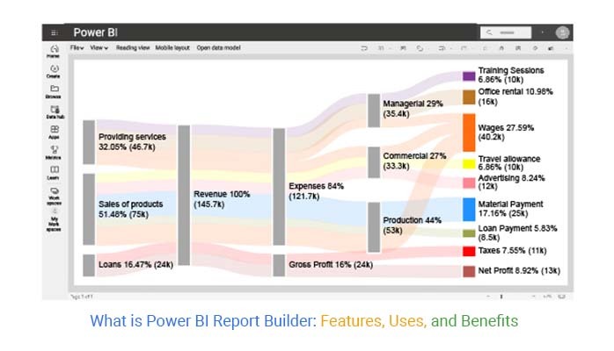This screenshot has width=614, height=351.
Task: Open Metrics in the left sidebar
Action: tap(54, 153)
